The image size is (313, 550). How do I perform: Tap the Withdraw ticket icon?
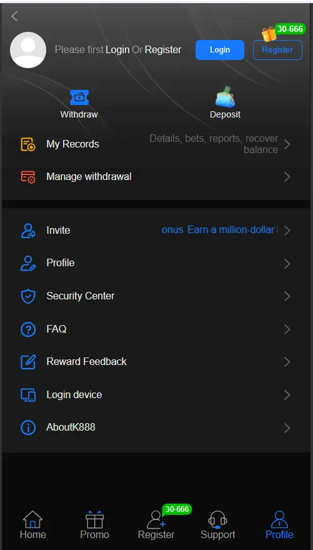click(x=79, y=97)
